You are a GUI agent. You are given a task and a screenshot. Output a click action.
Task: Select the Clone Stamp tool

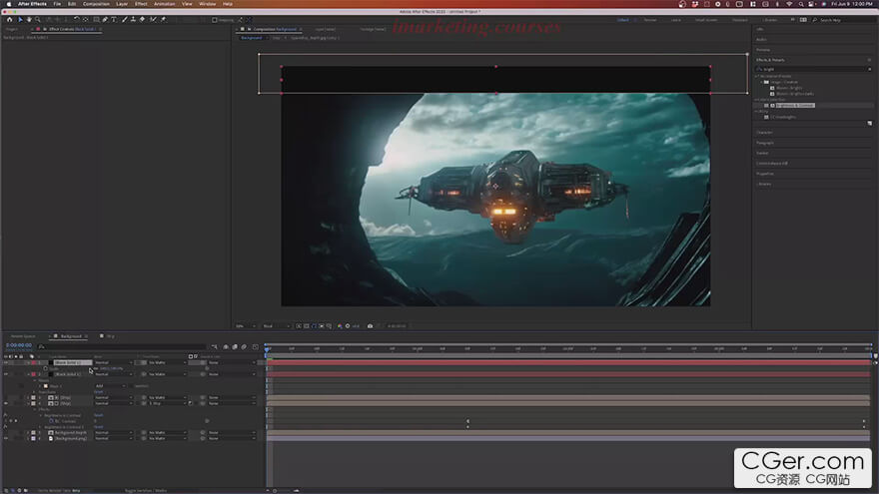133,20
